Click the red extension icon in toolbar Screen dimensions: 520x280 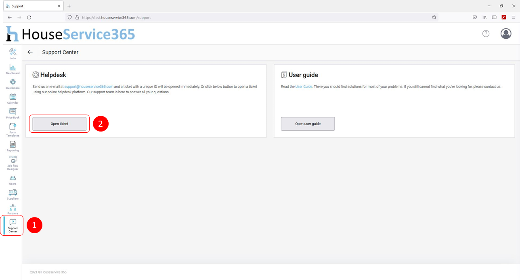coord(504,17)
